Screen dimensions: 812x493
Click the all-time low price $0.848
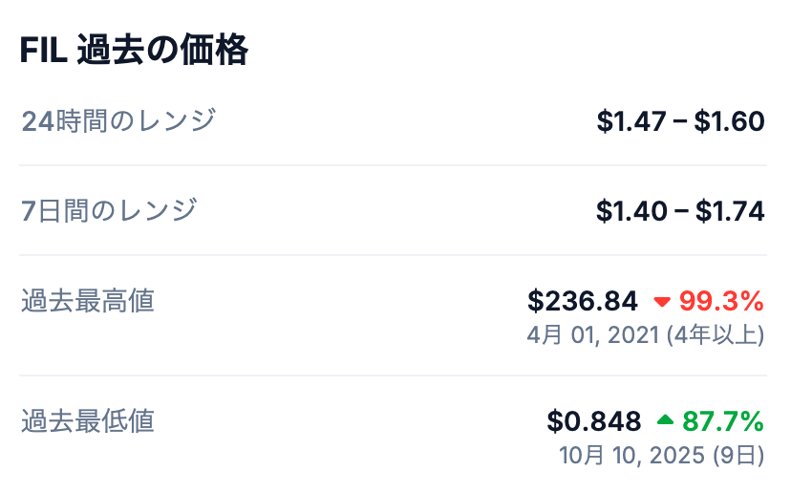click(593, 421)
